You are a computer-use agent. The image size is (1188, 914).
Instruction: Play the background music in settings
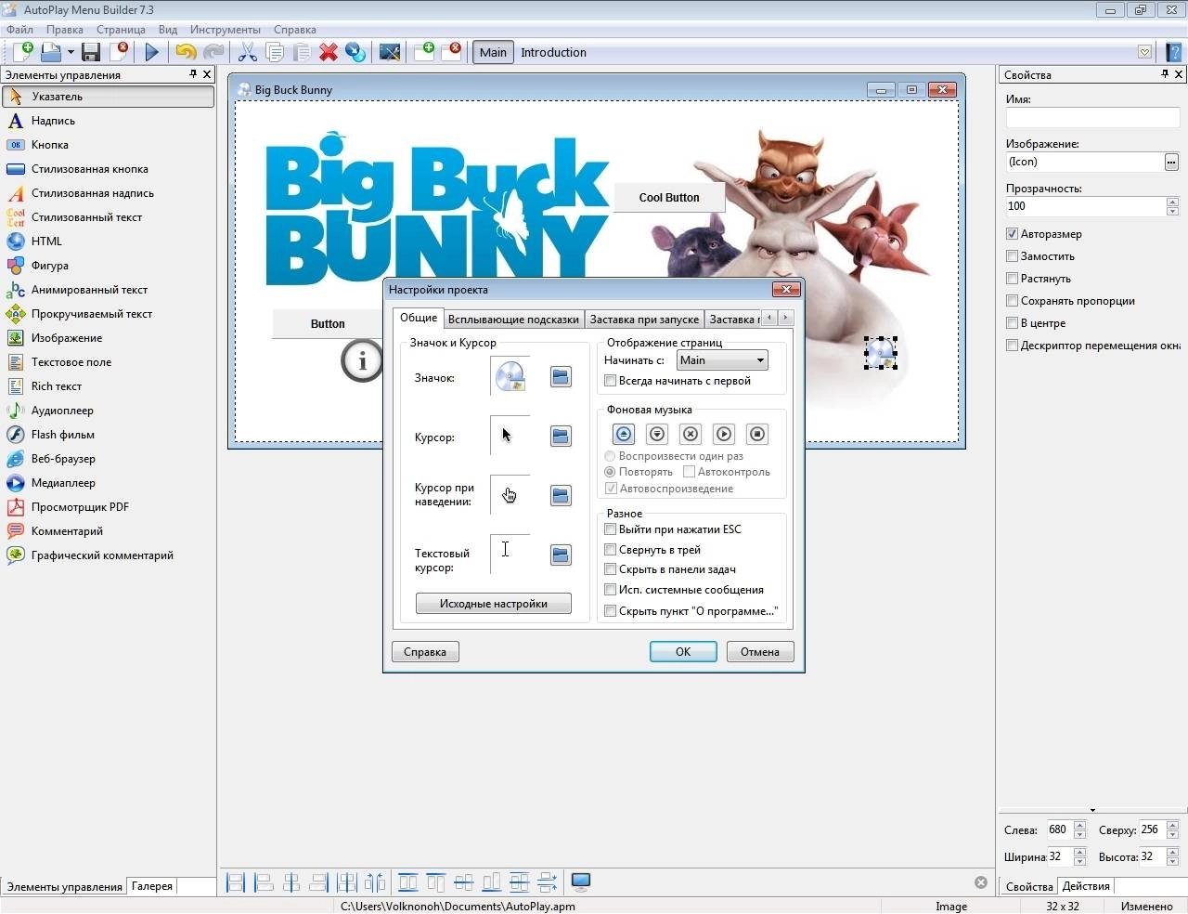click(x=724, y=434)
